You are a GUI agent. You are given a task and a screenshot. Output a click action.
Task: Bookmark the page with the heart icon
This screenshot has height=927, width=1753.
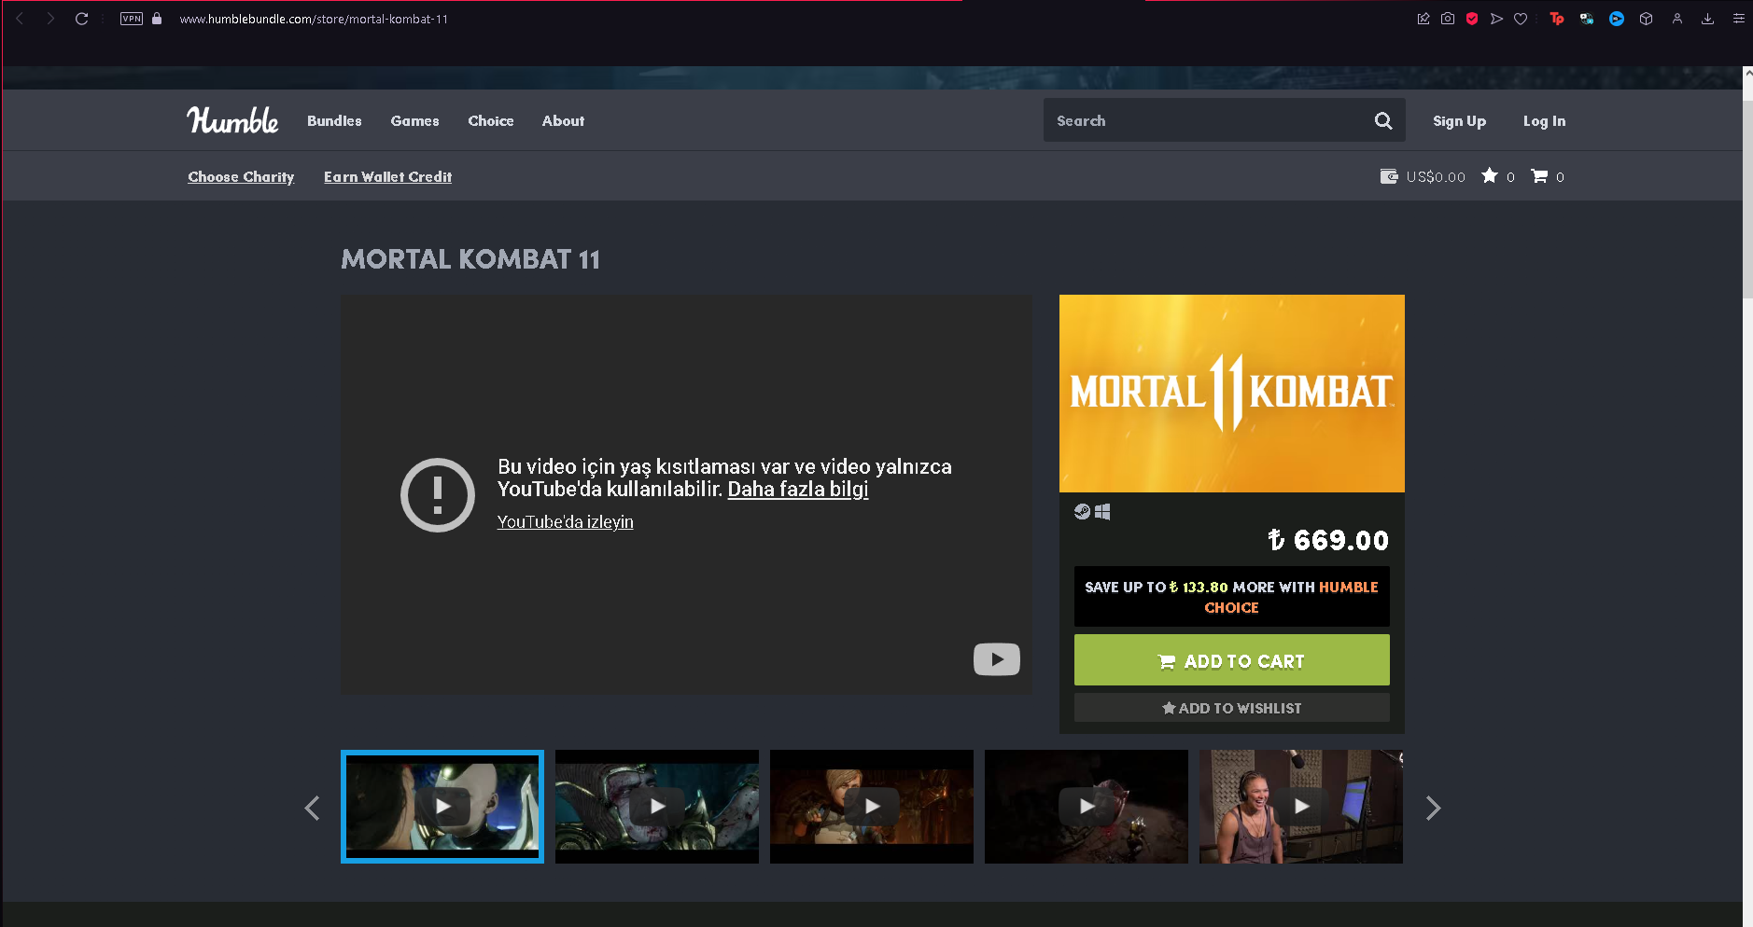1521,19
